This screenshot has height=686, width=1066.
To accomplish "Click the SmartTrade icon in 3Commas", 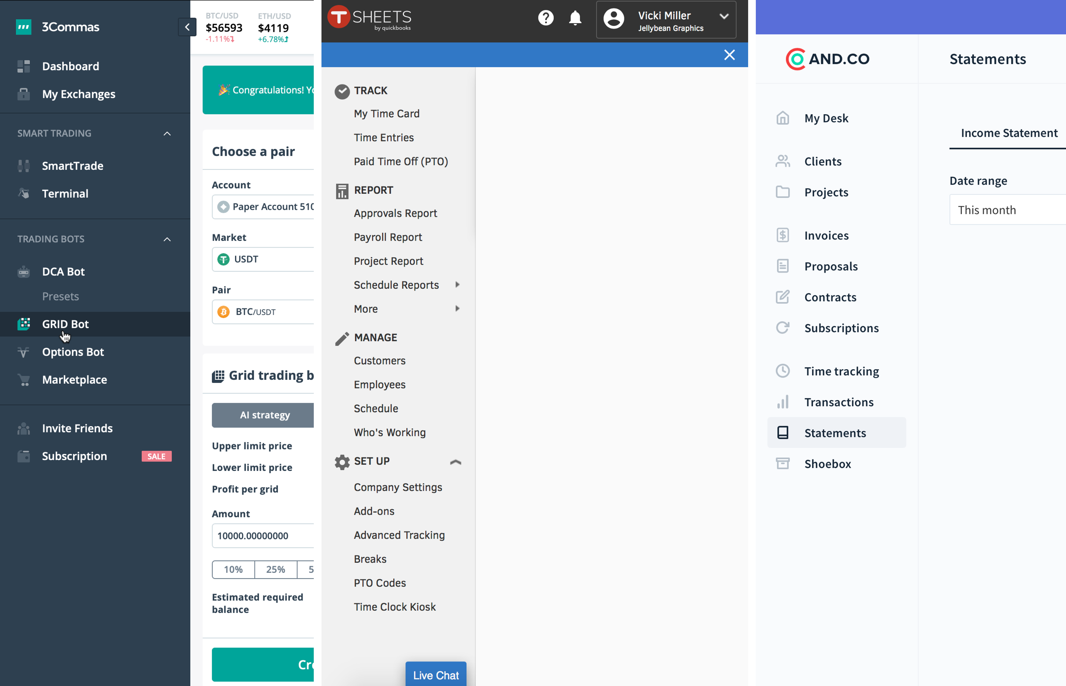I will (24, 166).
